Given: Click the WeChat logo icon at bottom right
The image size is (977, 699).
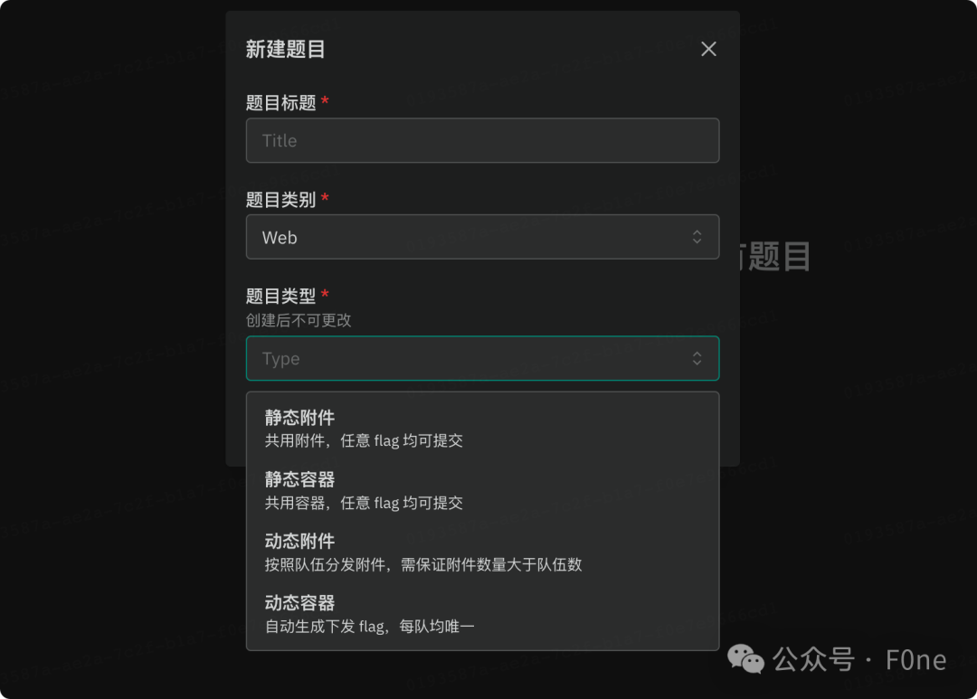Looking at the screenshot, I should [x=745, y=660].
